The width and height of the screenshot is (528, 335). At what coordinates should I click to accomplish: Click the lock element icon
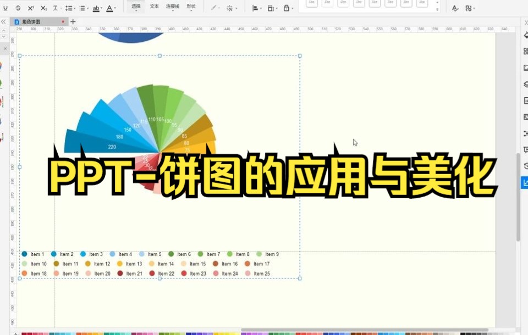pos(287,8)
